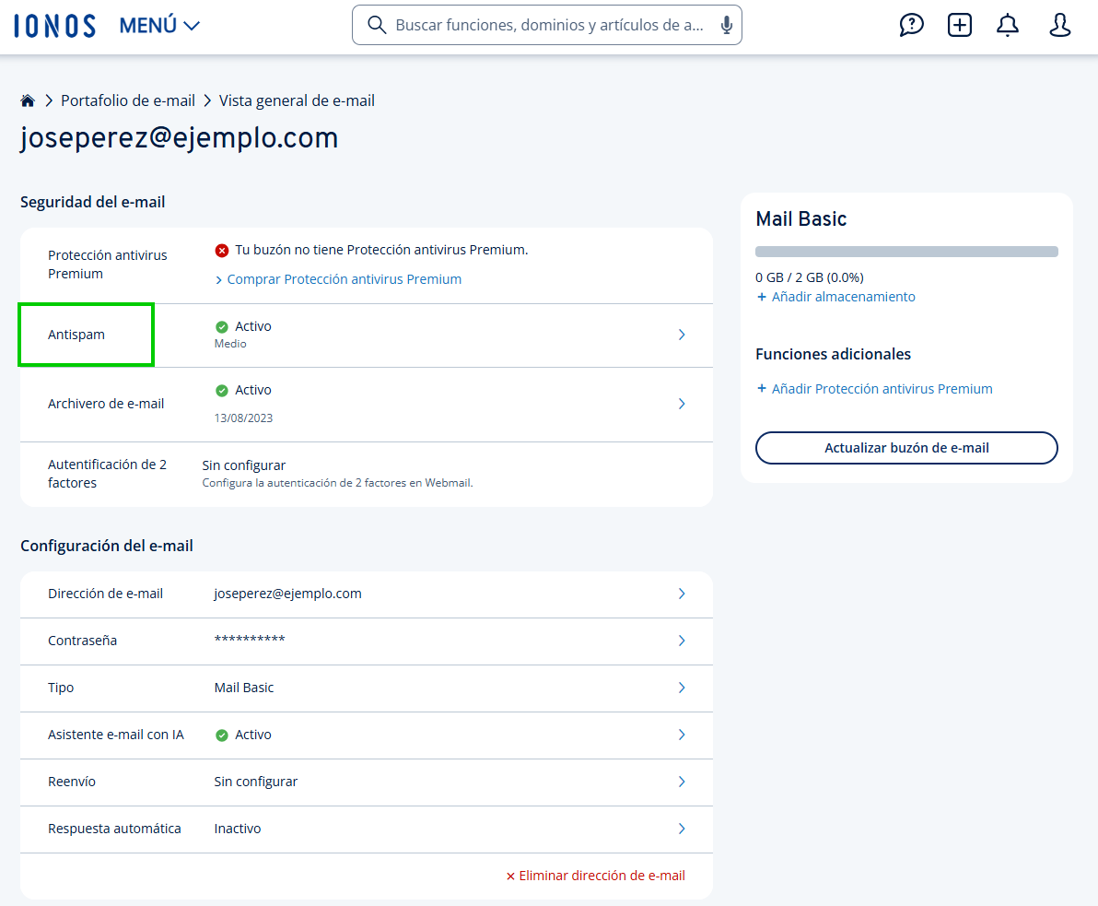The height and width of the screenshot is (906, 1098).
Task: Open the notifications bell
Action: click(x=1008, y=25)
